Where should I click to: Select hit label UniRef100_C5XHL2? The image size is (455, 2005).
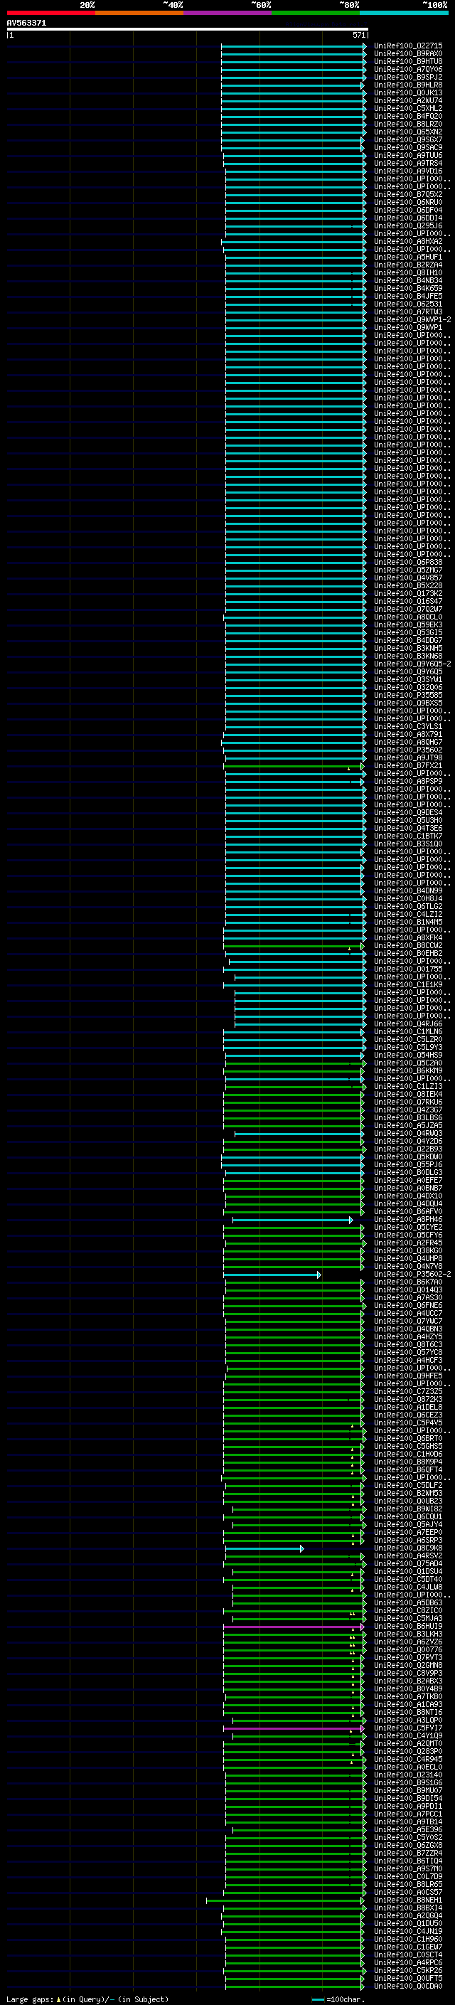[x=407, y=108]
